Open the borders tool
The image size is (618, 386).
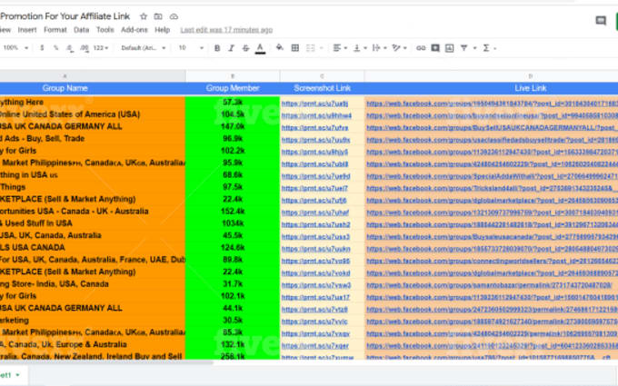pyautogui.click(x=294, y=48)
